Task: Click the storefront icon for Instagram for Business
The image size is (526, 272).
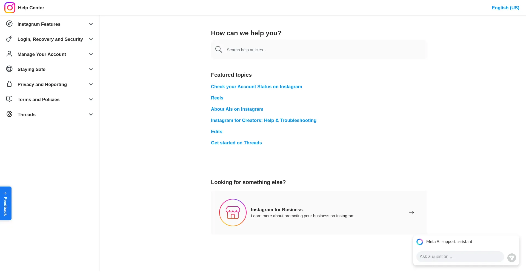Action: [x=233, y=213]
